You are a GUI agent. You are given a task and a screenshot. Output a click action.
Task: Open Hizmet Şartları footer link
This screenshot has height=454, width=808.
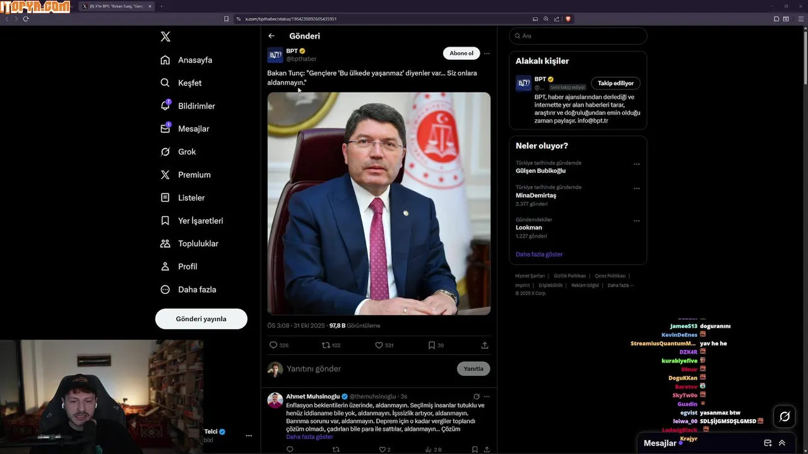click(x=530, y=276)
